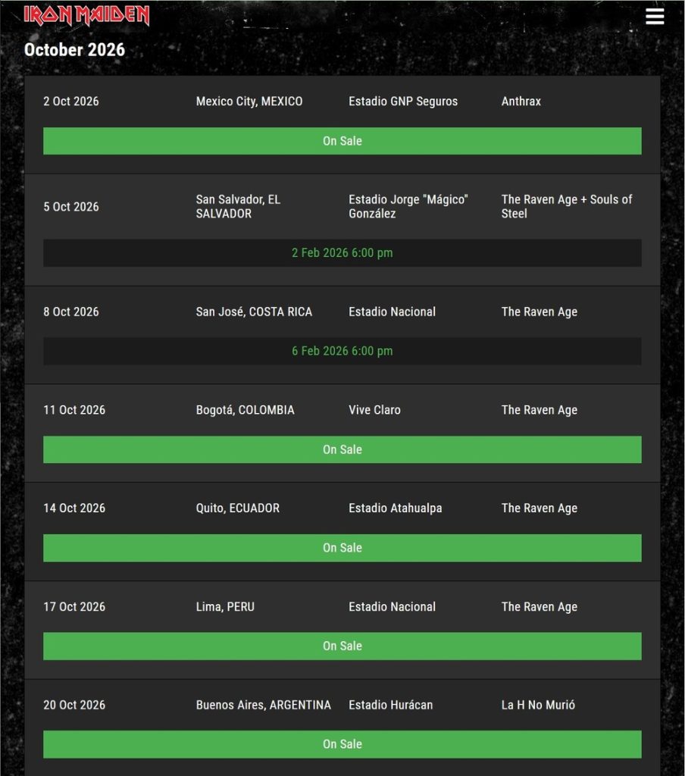Click the San José, COSTA RICA location
This screenshot has height=776, width=685.
pyautogui.click(x=254, y=311)
